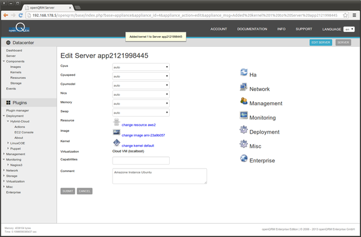Click the kernel diamond icon

tap(117, 143)
